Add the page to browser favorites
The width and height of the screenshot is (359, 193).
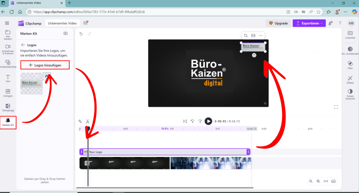pyautogui.click(x=319, y=12)
